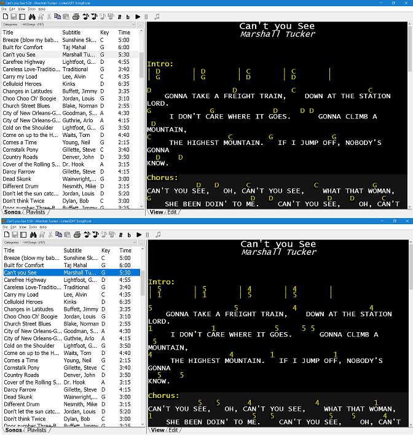Screen dimensions: 413x436
Task: Click New song icon in bottom window
Action: [x=7, y=235]
